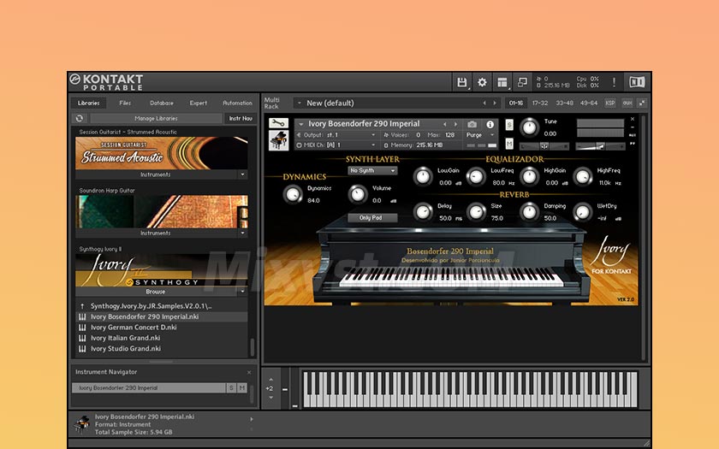Expand Synthogy Ivory Browse dropdown arrow
This screenshot has width=719, height=449.
coord(242,292)
